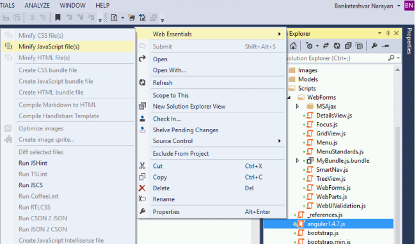This screenshot has width=416, height=244.
Task: Open the Solution Explorer window position dropdown
Action: coord(380,33)
